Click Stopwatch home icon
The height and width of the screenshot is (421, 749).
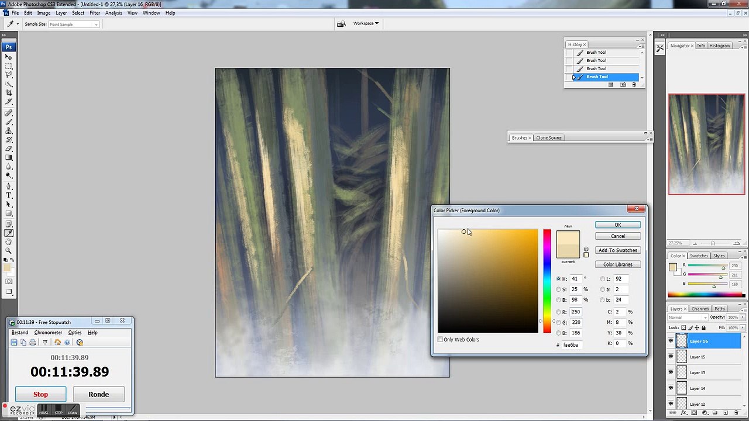click(x=57, y=342)
